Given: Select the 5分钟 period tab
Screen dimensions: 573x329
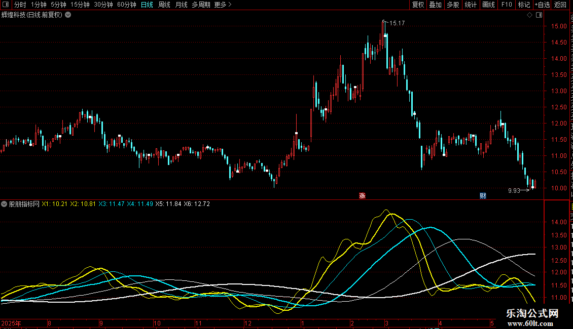Looking at the screenshot, I should point(58,5).
